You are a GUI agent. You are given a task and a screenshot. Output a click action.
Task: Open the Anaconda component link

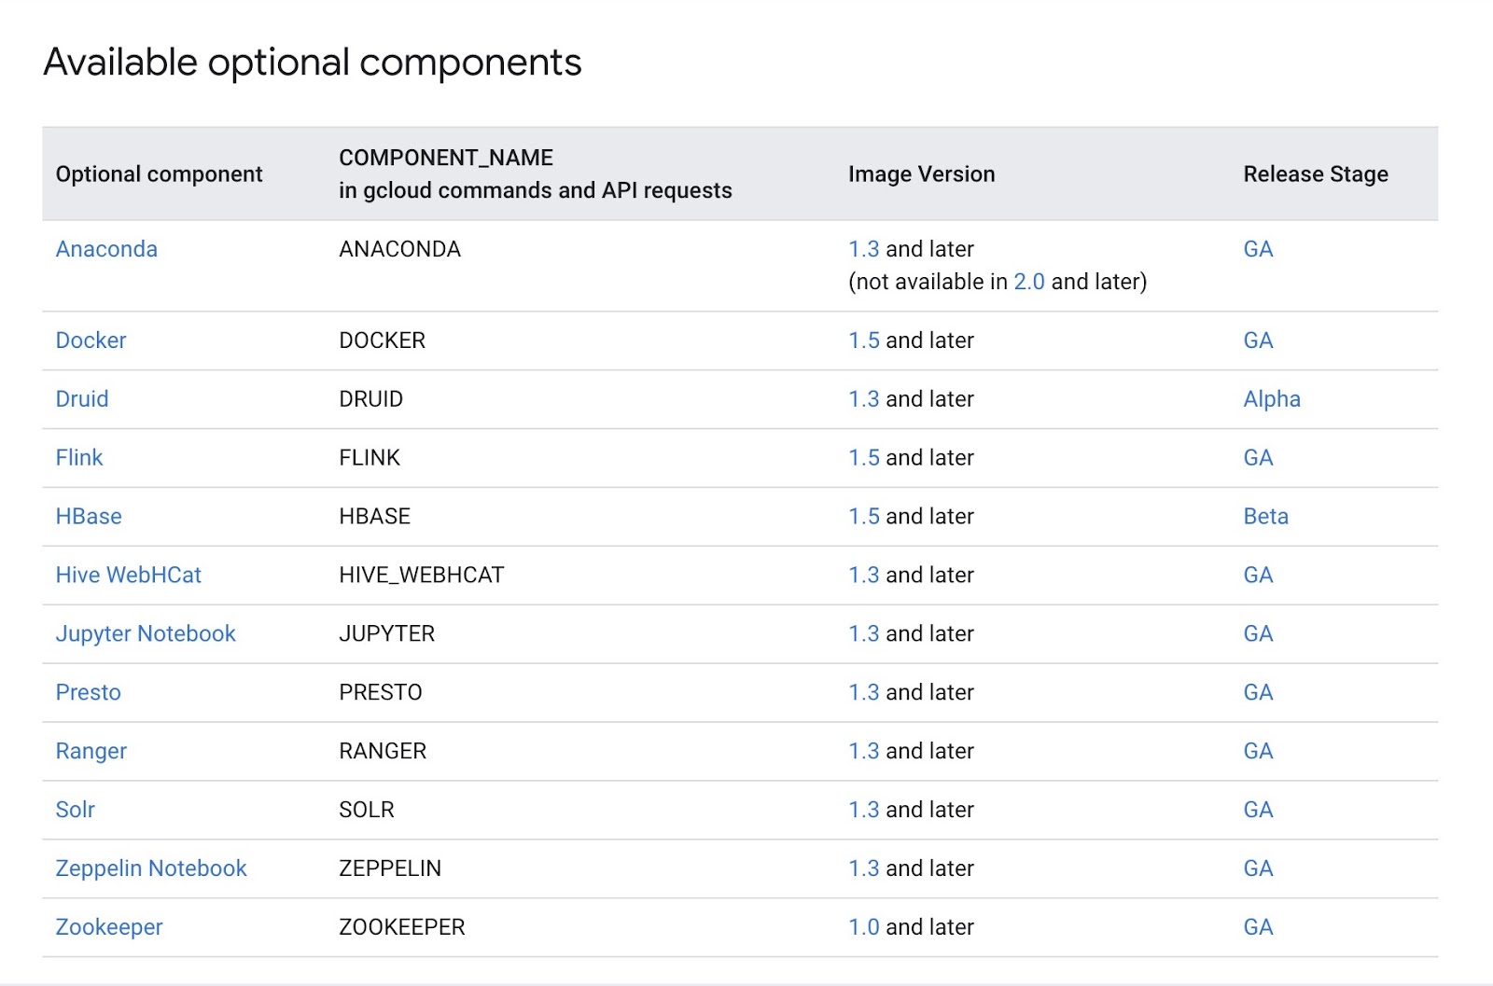click(x=106, y=249)
